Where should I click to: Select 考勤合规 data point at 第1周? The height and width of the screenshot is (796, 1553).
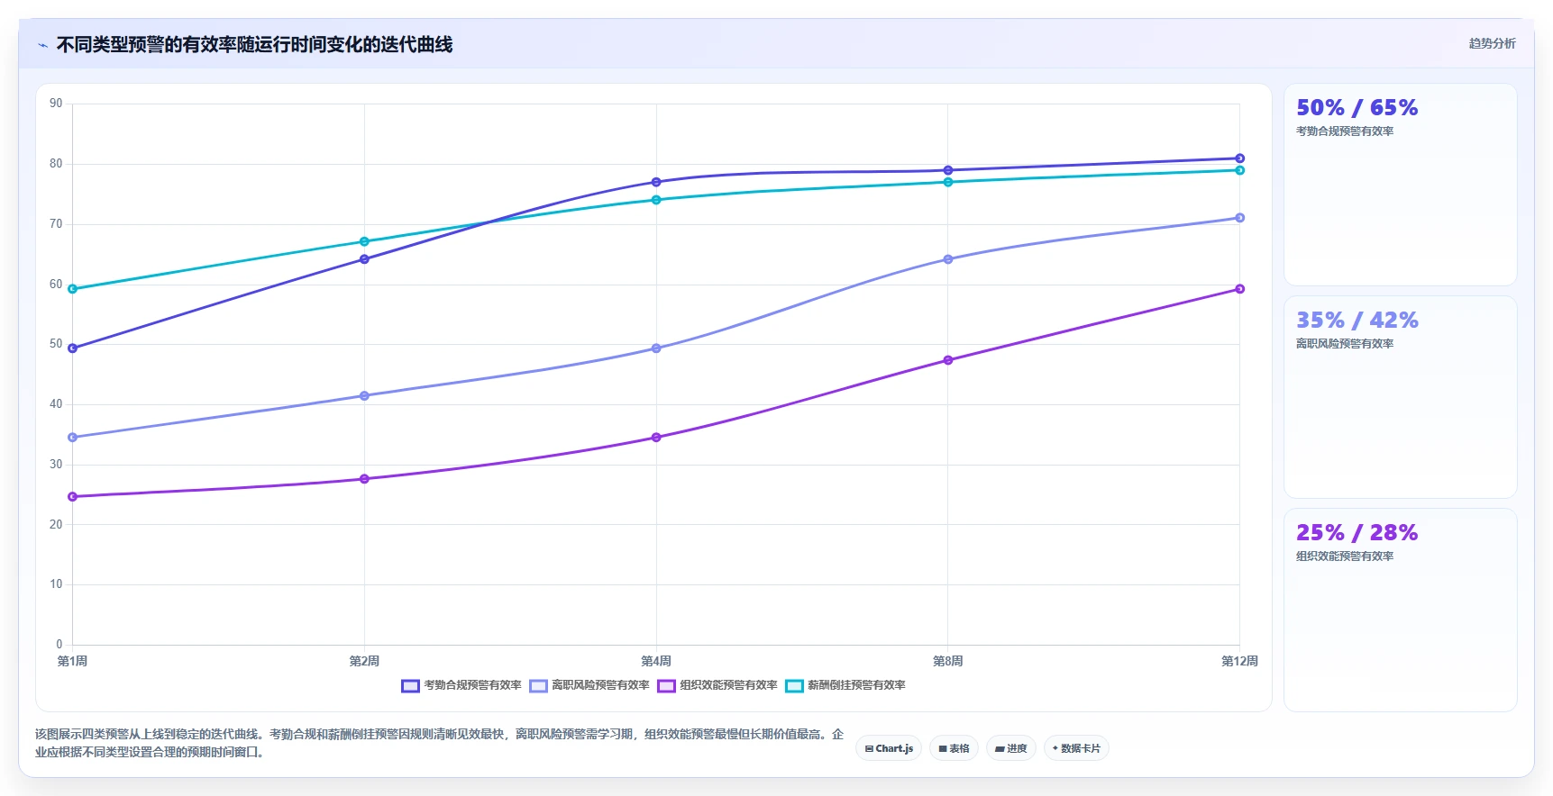73,348
